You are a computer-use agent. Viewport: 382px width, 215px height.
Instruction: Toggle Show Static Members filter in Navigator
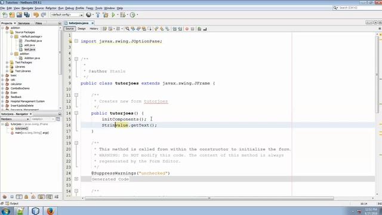pyautogui.click(x=19, y=196)
